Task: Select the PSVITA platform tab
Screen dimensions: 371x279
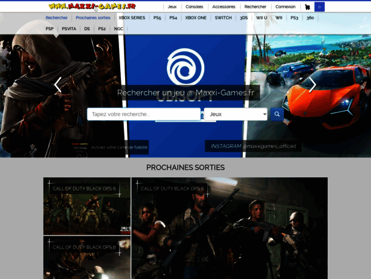Action: click(69, 29)
